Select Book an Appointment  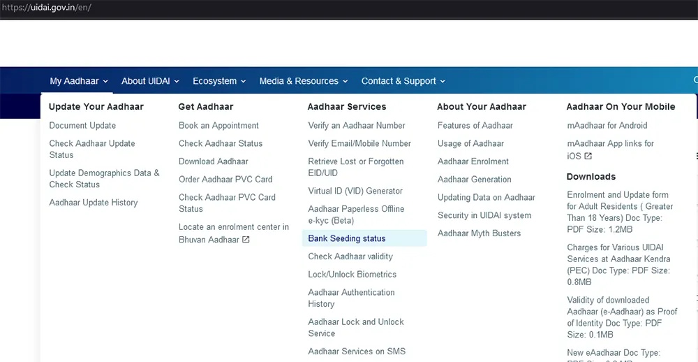click(218, 126)
